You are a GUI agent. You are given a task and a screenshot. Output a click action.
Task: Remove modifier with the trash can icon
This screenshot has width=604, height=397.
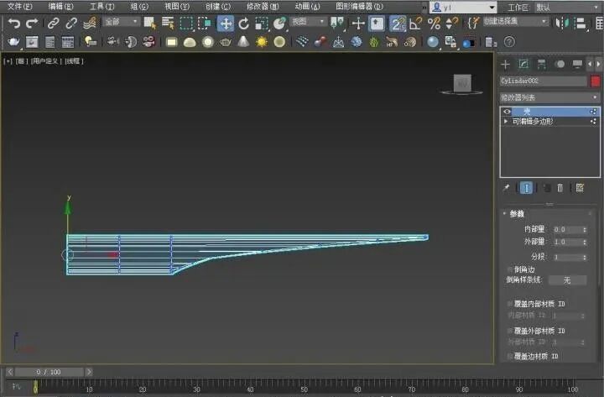point(560,188)
